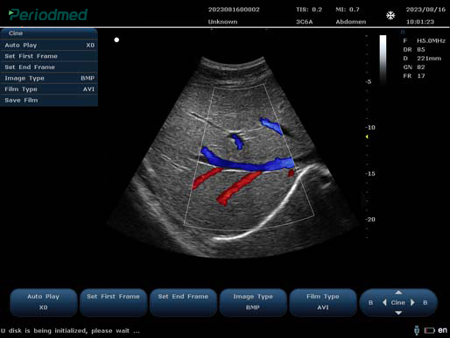Toggle Auto Play in the Cine menu
This screenshot has height=338, width=450.
click(x=49, y=46)
